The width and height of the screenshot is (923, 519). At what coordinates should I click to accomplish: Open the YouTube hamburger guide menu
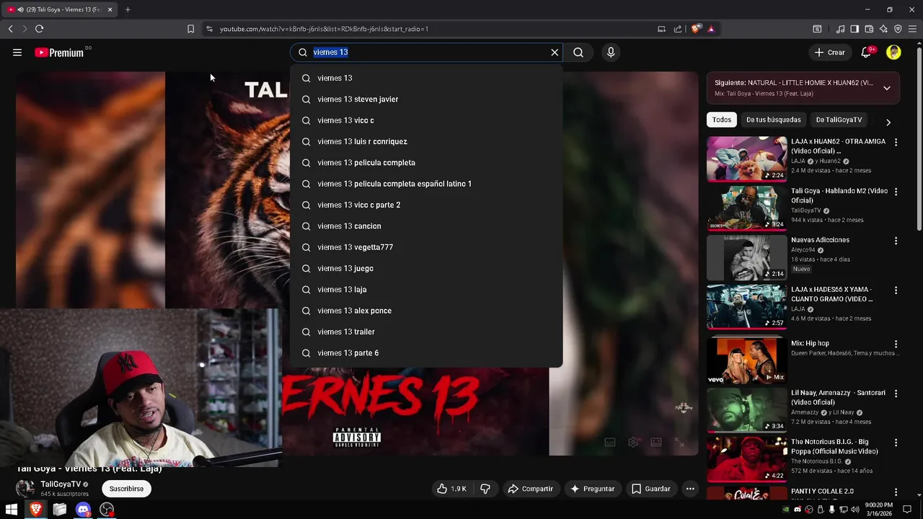pos(17,52)
